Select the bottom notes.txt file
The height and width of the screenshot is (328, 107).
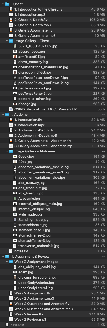(53, 325)
